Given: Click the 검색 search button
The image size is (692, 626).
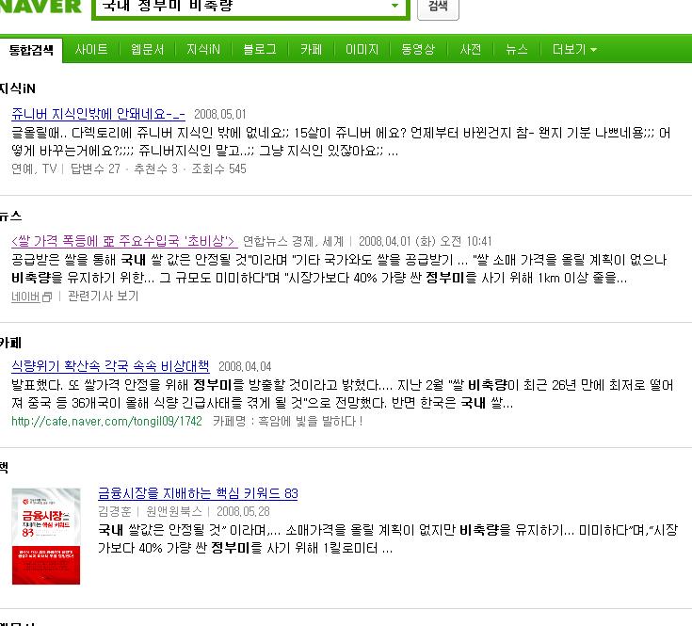Looking at the screenshot, I should click(x=438, y=7).
